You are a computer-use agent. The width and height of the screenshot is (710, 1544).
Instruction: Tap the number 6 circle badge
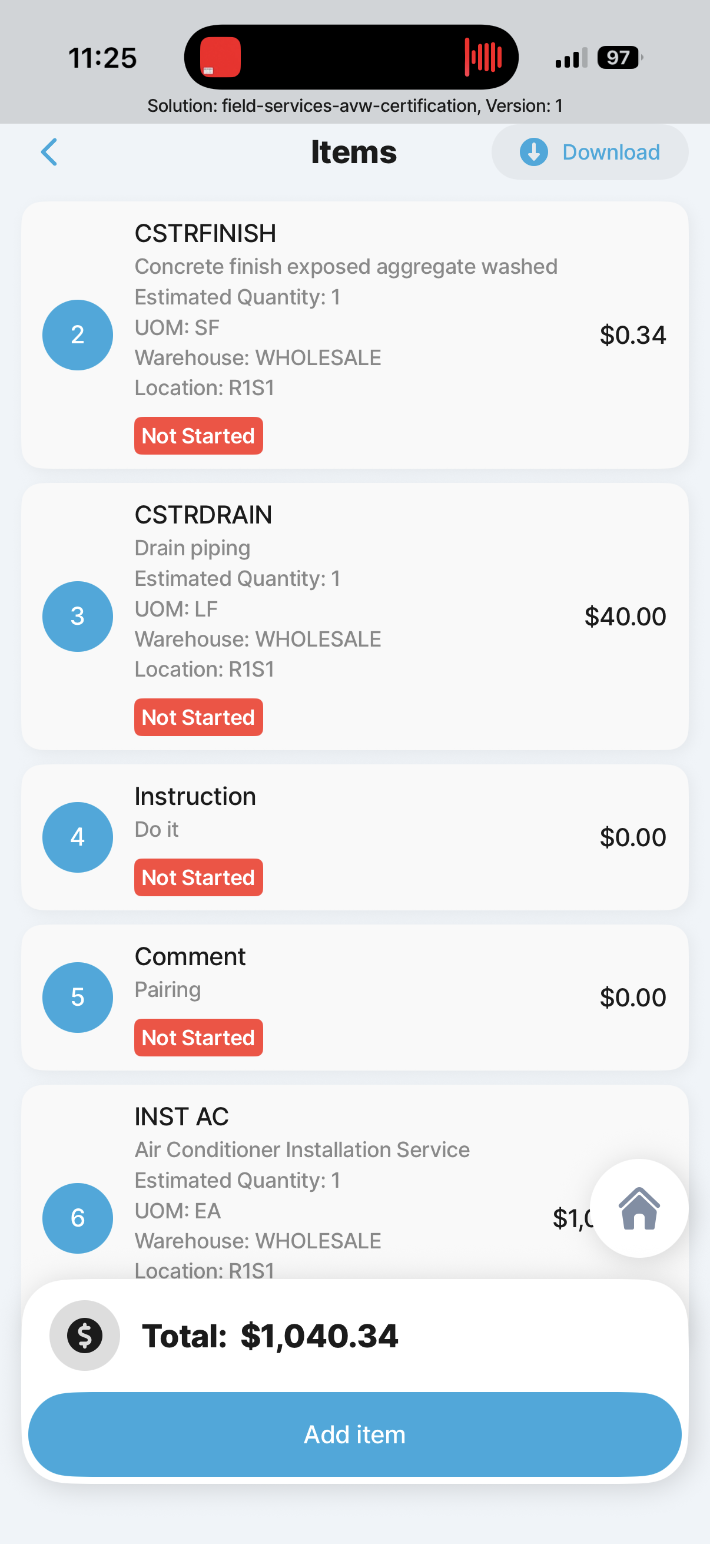tap(78, 1217)
